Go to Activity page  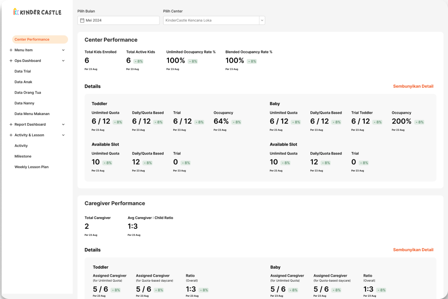click(x=21, y=145)
